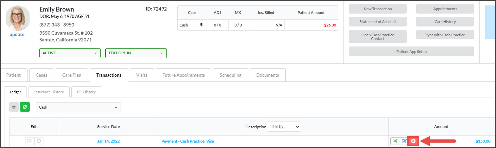Expand the Cash case selector dropdown
Image resolution: width=496 pixels, height=148 pixels.
click(78, 107)
